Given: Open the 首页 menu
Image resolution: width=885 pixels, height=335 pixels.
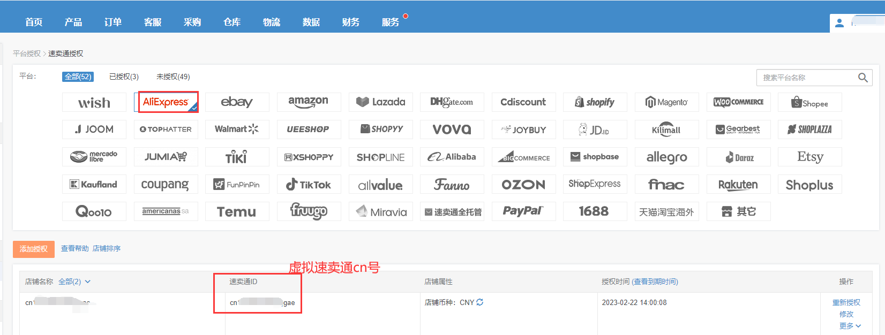Looking at the screenshot, I should pos(34,22).
